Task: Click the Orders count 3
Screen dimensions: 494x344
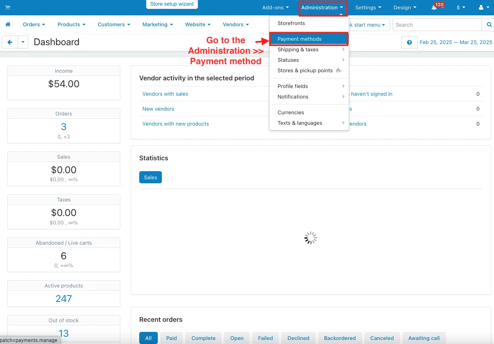Action: pos(64,127)
